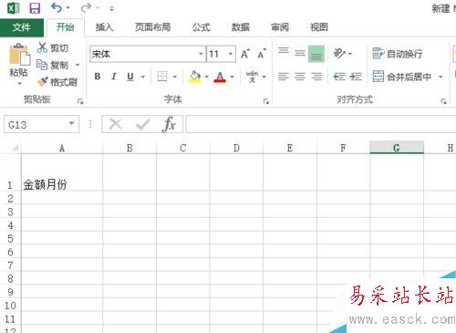Switch to the 数据 data tab
The image size is (456, 333).
(240, 27)
